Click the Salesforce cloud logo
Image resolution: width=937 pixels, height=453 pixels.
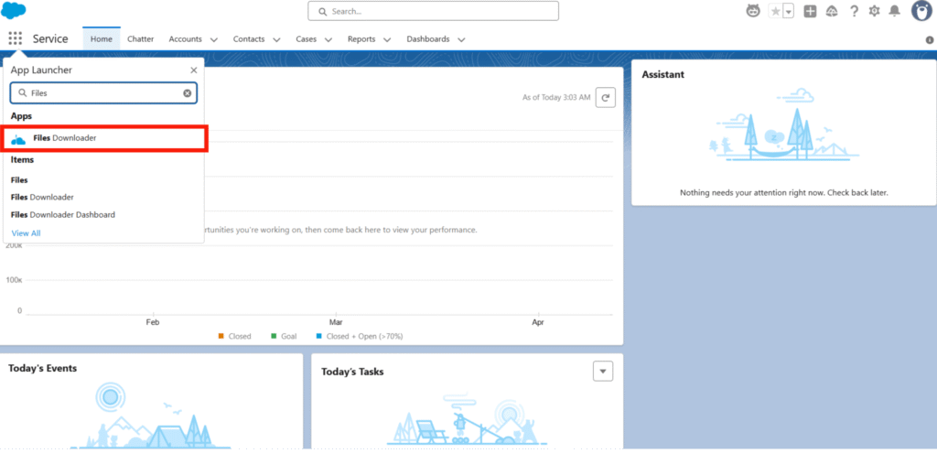(14, 11)
